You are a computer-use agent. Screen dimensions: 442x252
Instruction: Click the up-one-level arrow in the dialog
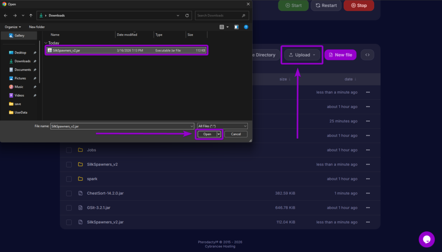(x=30, y=15)
